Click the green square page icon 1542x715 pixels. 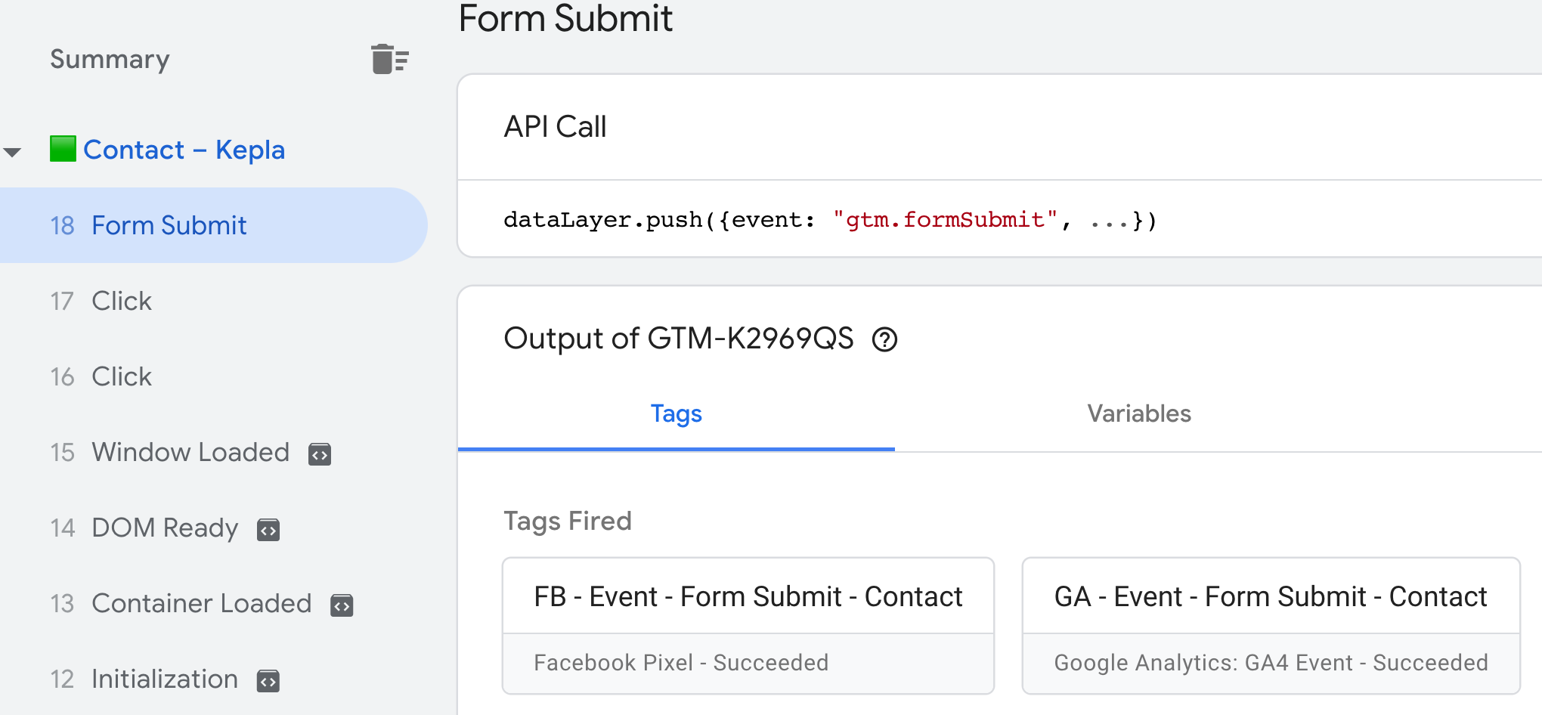click(x=63, y=149)
